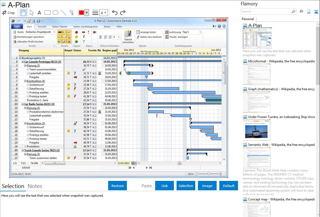This screenshot has width=320, height=217.
Task: Open the A-Plan snapshot thumbnail
Action: tap(257, 38)
